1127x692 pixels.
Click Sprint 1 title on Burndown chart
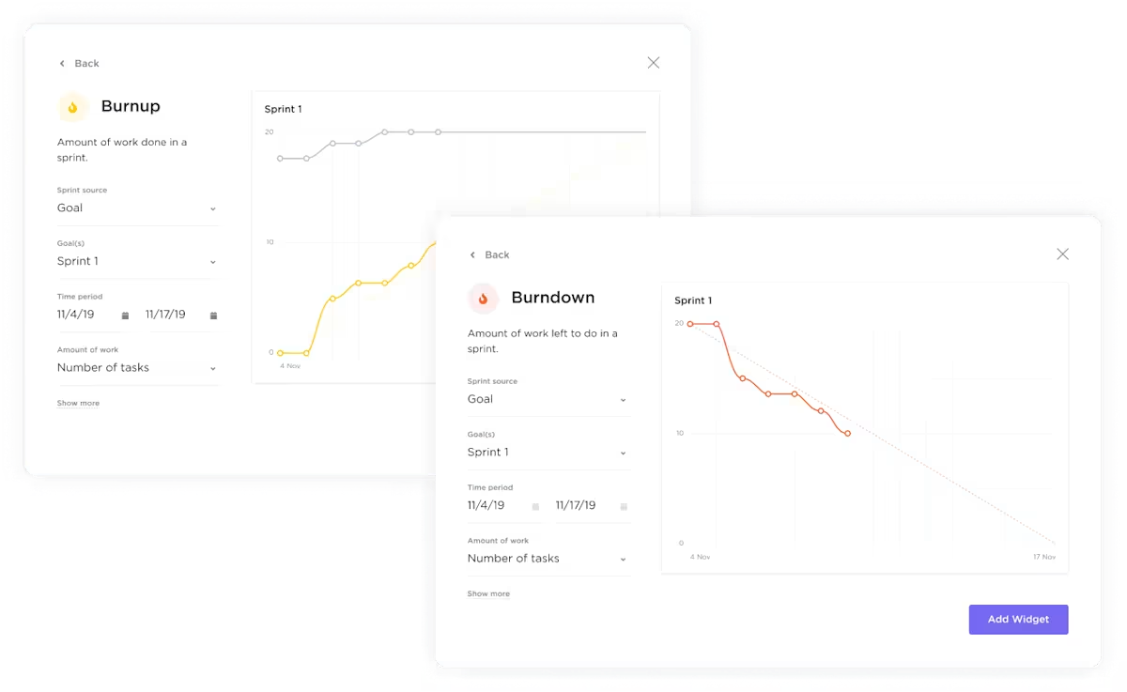pyautogui.click(x=693, y=300)
